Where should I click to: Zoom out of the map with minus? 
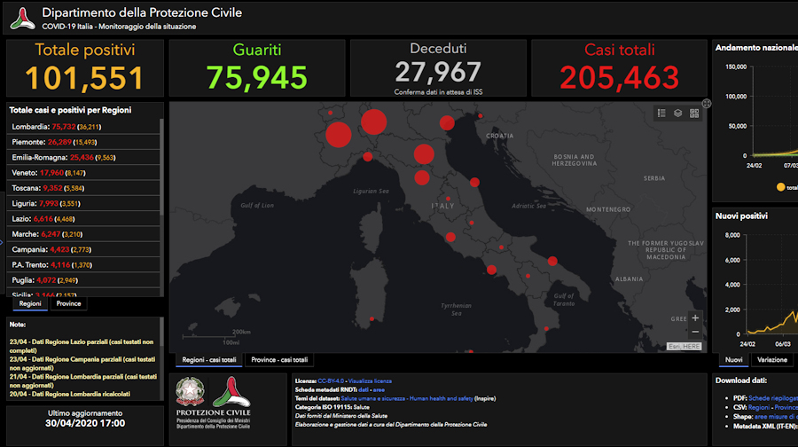[695, 332]
